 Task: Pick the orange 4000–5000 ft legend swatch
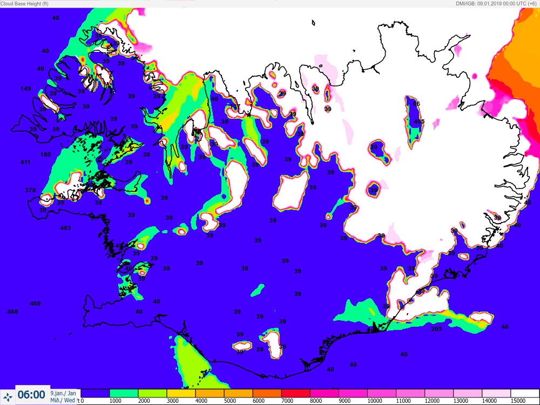pos(210,393)
